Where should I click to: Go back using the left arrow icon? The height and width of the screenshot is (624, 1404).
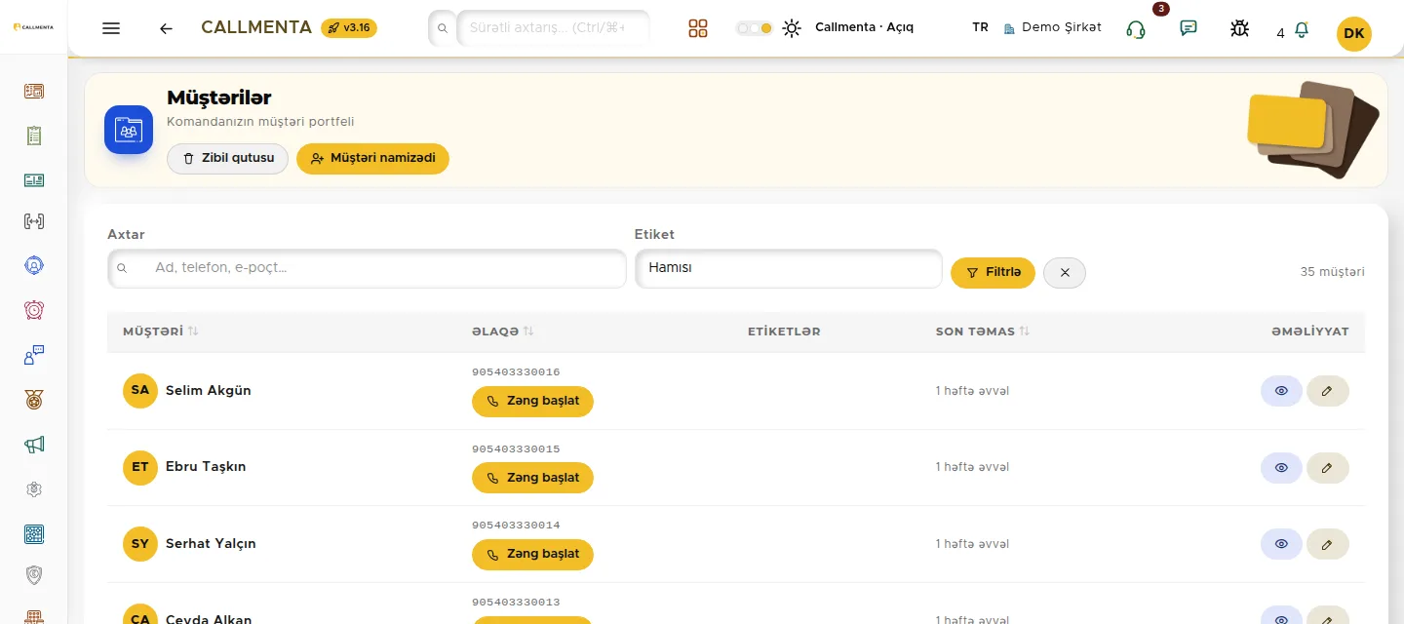(166, 28)
